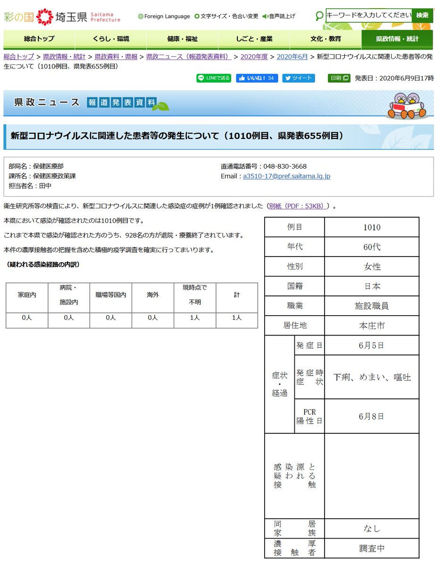Click PCR positive date 6月8日 cell

tap(372, 416)
